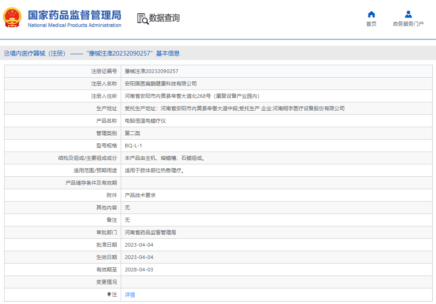This screenshot has height=304, width=436.
Task: Click the 备注 row label
Action: click(112, 220)
